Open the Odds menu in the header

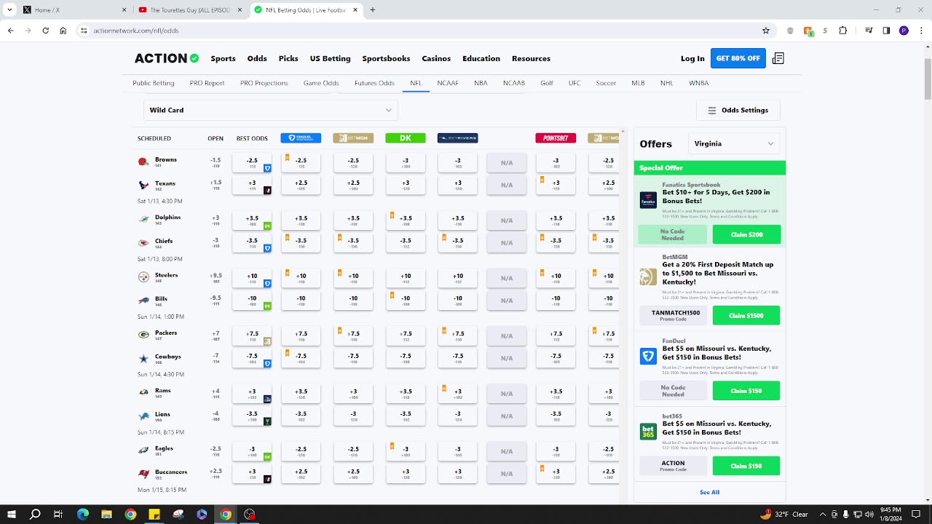coord(257,58)
